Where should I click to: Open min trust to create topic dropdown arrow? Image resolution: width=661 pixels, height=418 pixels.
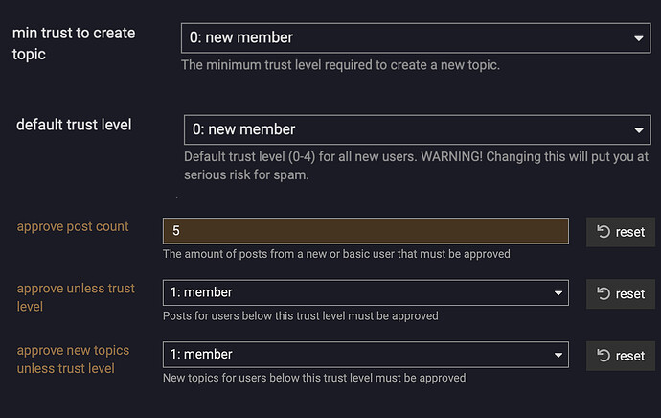tap(639, 38)
